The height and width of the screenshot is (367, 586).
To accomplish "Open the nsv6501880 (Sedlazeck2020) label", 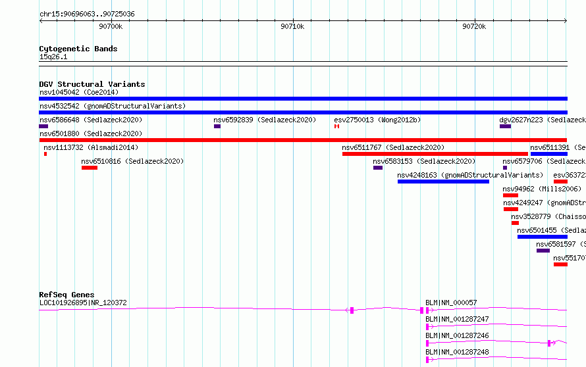I will click(x=91, y=134).
